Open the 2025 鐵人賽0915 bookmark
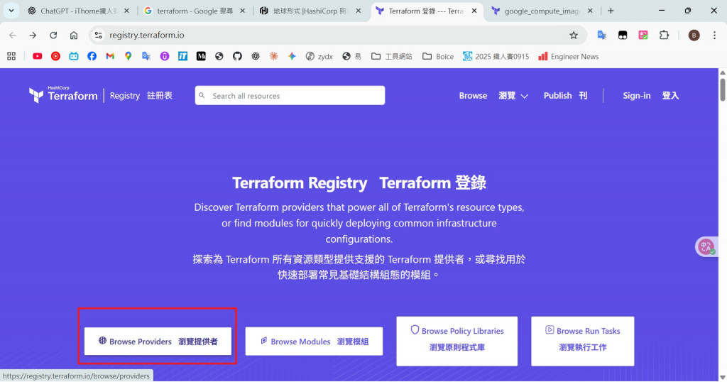 (496, 56)
